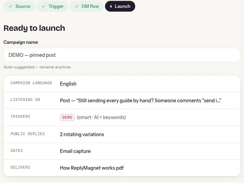This screenshot has height=183, width=244.
Task: Select the Launch step pill
Action: pyautogui.click(x=120, y=6)
